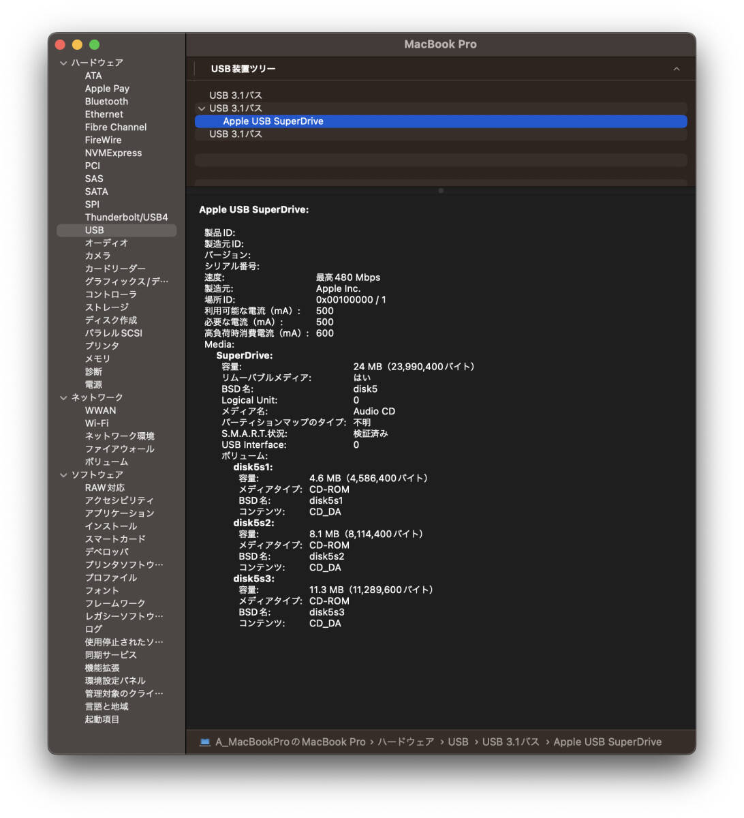Select Bluetooth in the hardware list

coord(106,102)
